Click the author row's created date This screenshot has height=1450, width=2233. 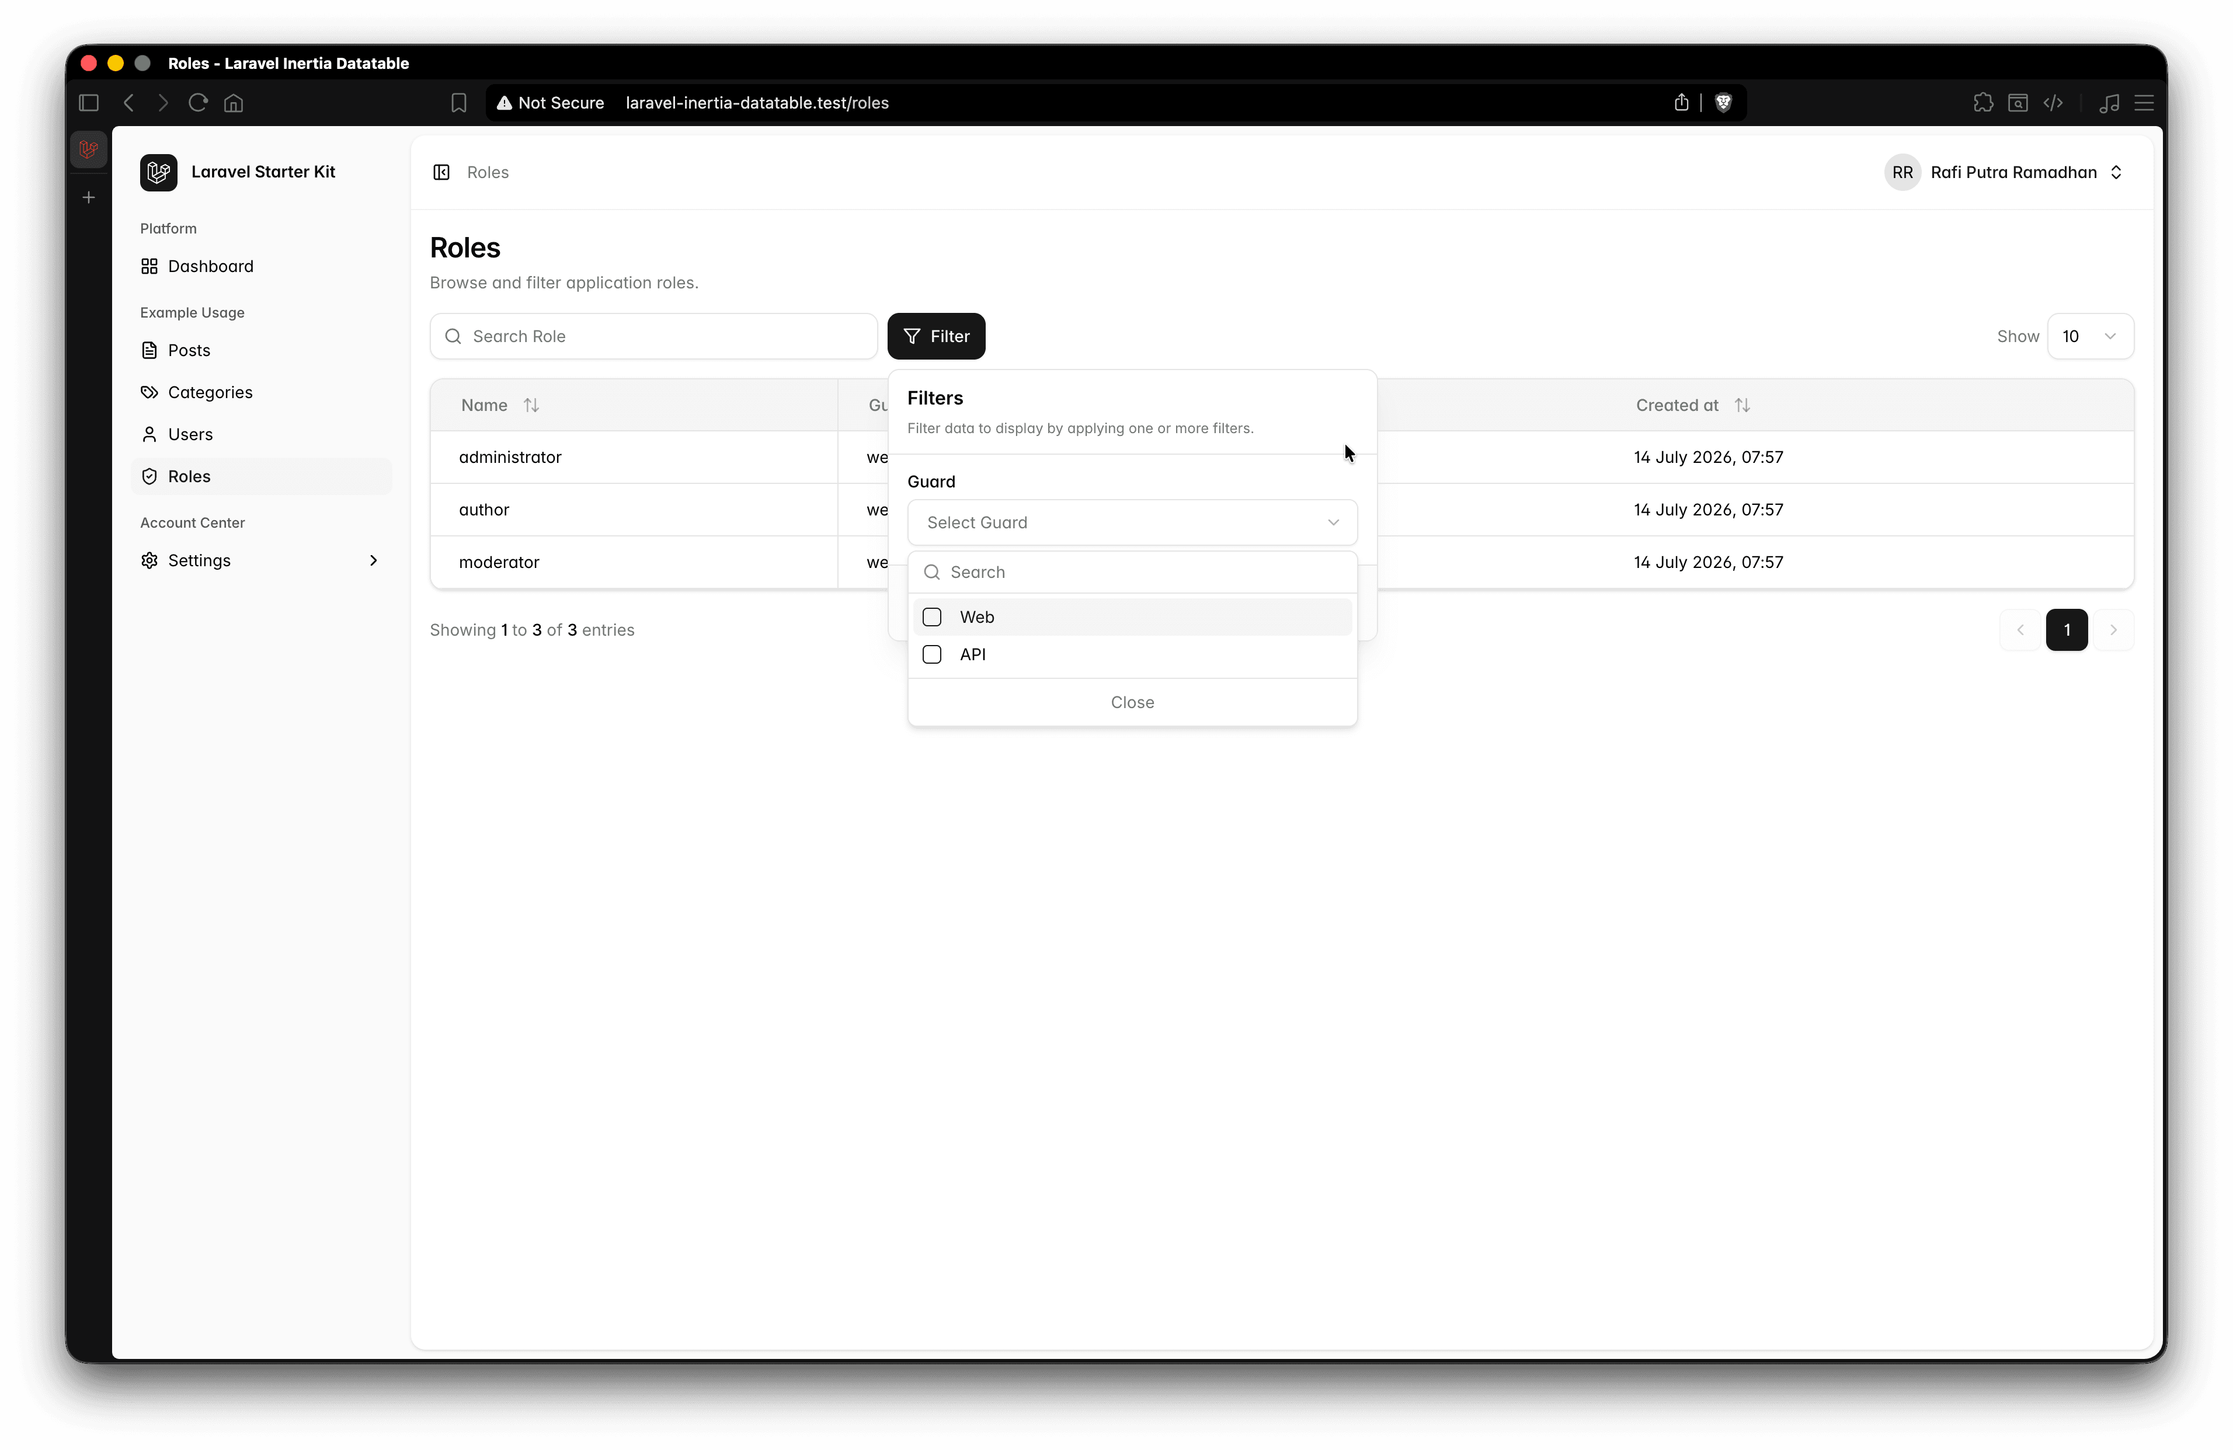(1709, 510)
